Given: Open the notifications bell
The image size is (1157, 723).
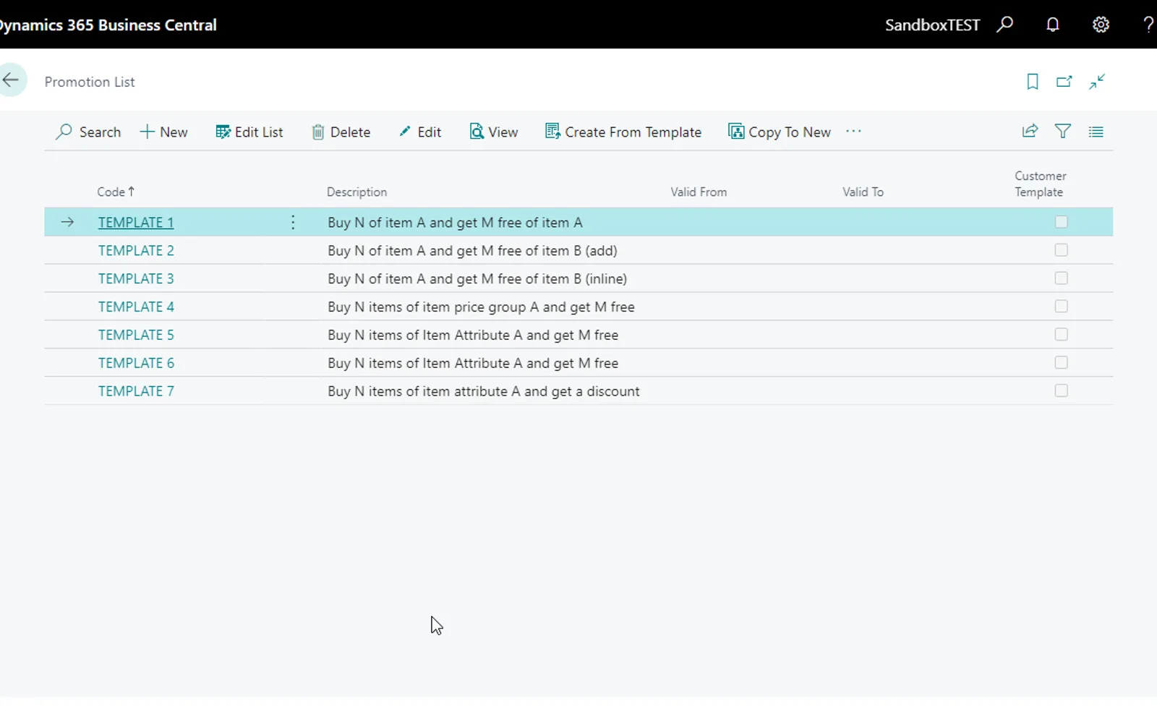Looking at the screenshot, I should pyautogui.click(x=1053, y=25).
